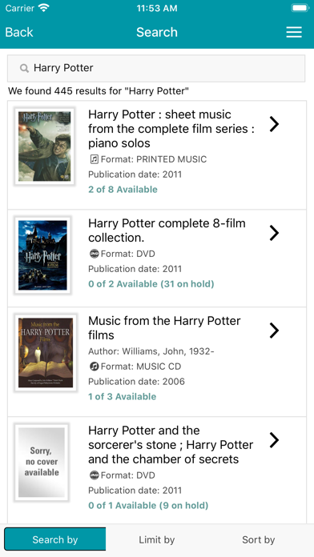Open the Hogwarts castle DVD cover thumbnail

(42, 255)
